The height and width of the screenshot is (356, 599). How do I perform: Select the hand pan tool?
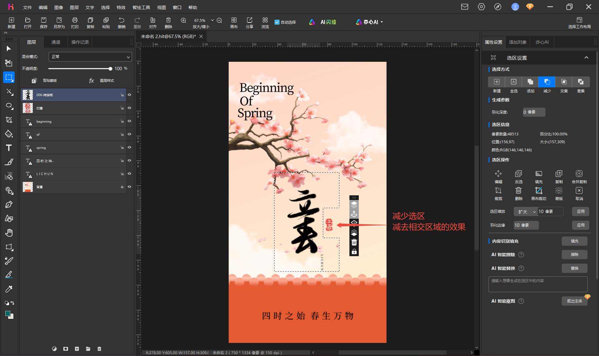tap(9, 233)
